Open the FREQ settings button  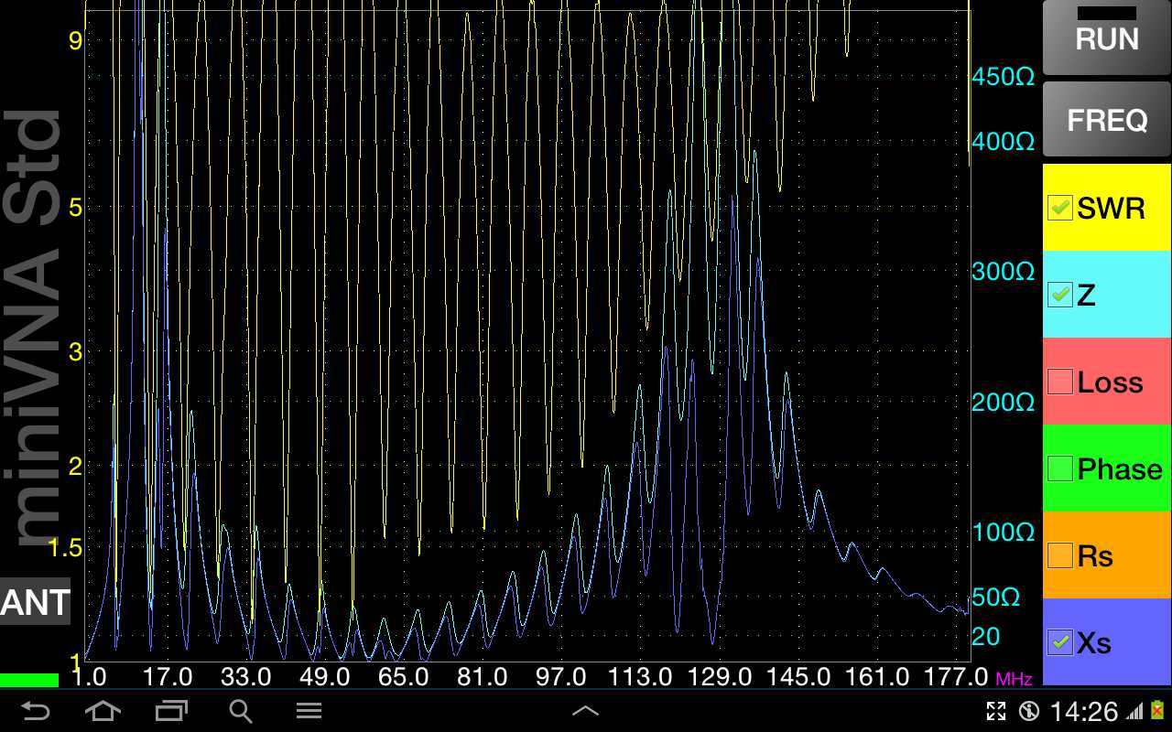point(1107,119)
